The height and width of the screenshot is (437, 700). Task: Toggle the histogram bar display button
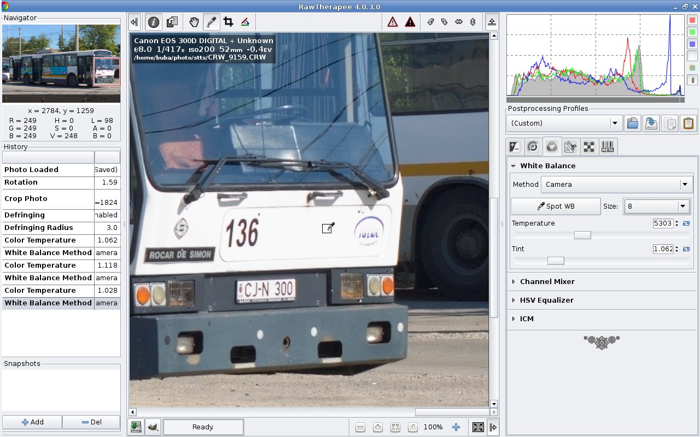[692, 80]
